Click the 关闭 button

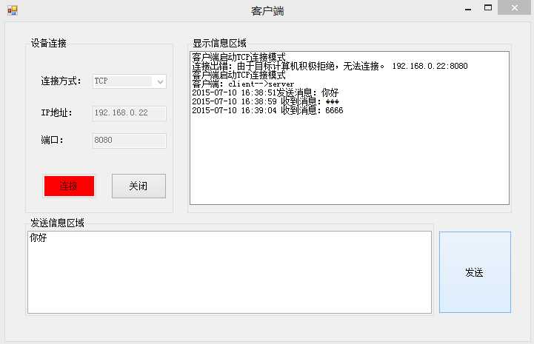click(138, 186)
